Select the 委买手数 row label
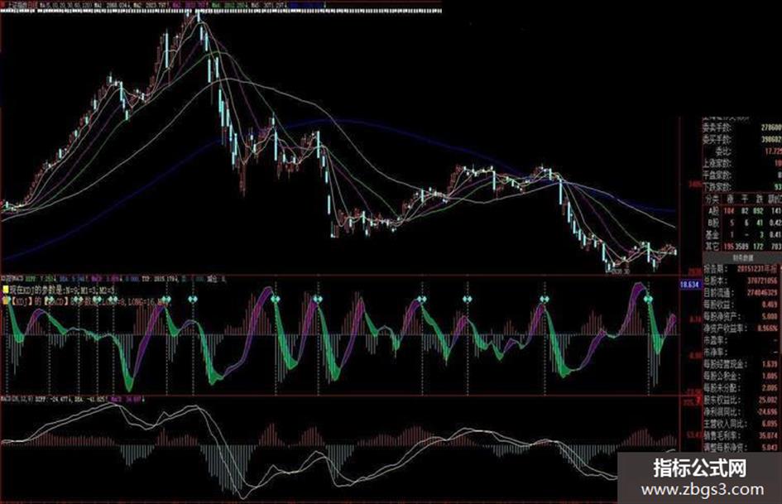Screen dimensions: 782x504 tap(717, 140)
